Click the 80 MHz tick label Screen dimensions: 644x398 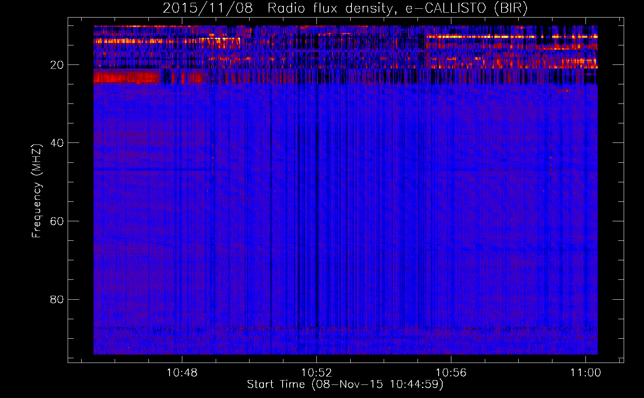[57, 299]
